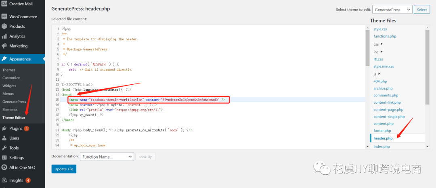
Task: Click the Marketing megaphone icon
Action: pyautogui.click(x=4, y=46)
